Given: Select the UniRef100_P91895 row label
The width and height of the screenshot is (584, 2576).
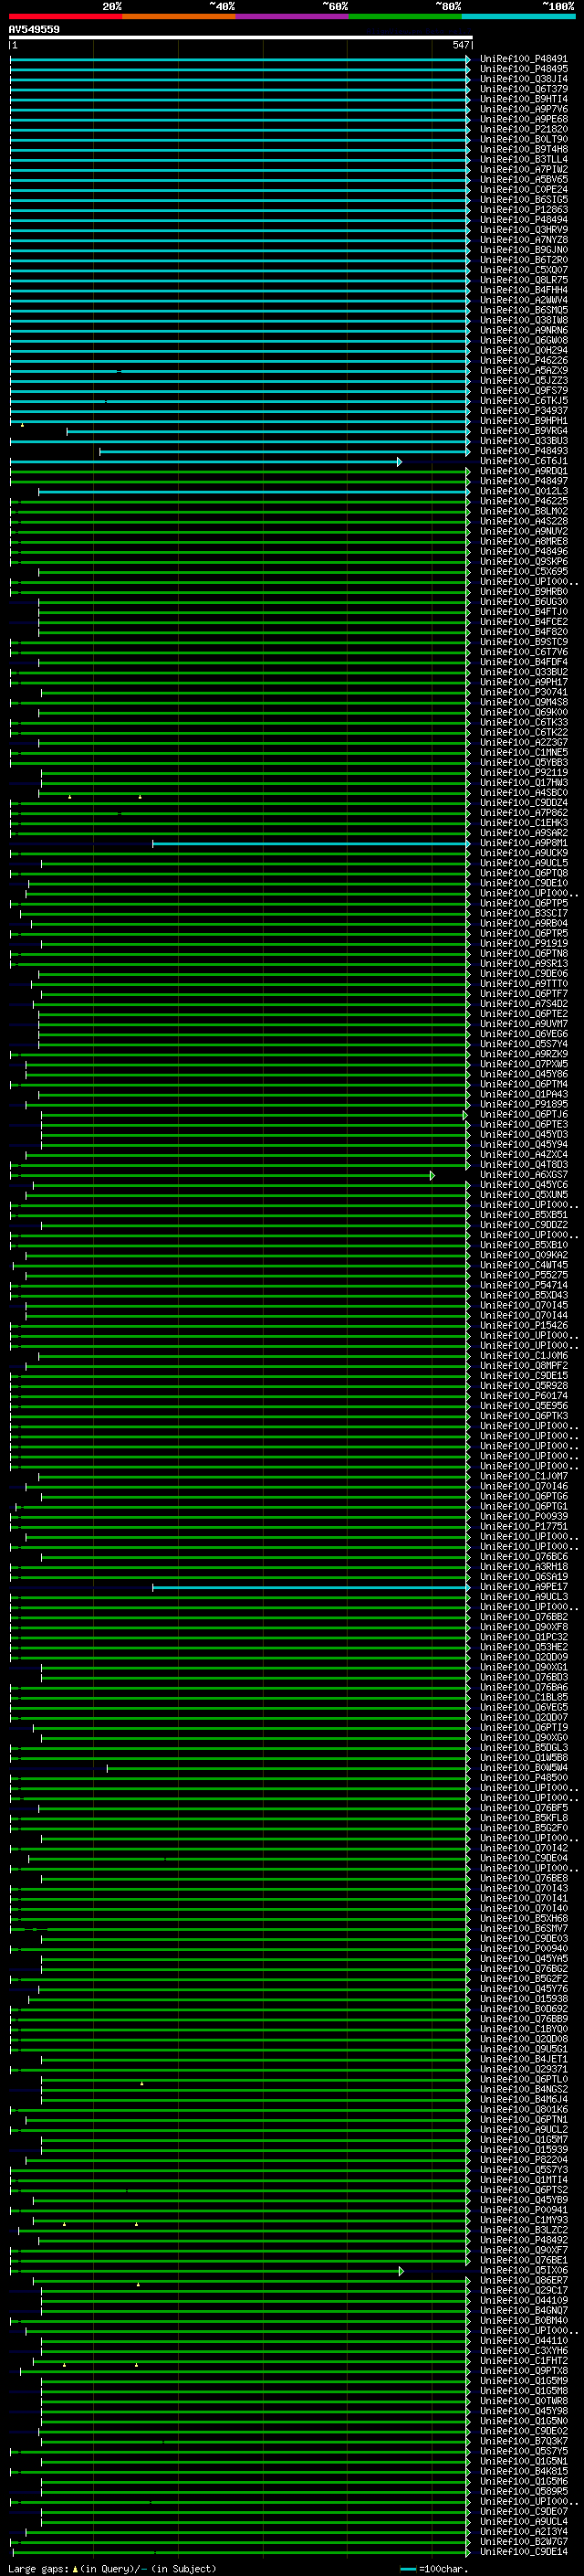Looking at the screenshot, I should (x=524, y=1104).
